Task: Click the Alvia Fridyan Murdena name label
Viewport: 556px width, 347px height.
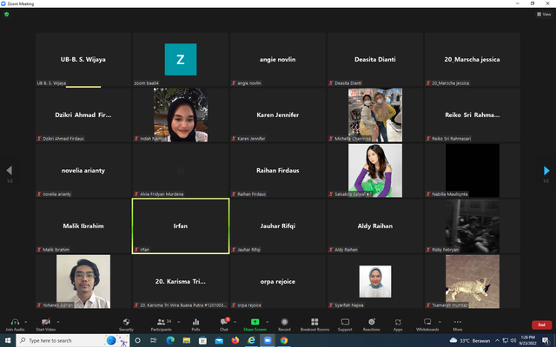Action: (162, 194)
